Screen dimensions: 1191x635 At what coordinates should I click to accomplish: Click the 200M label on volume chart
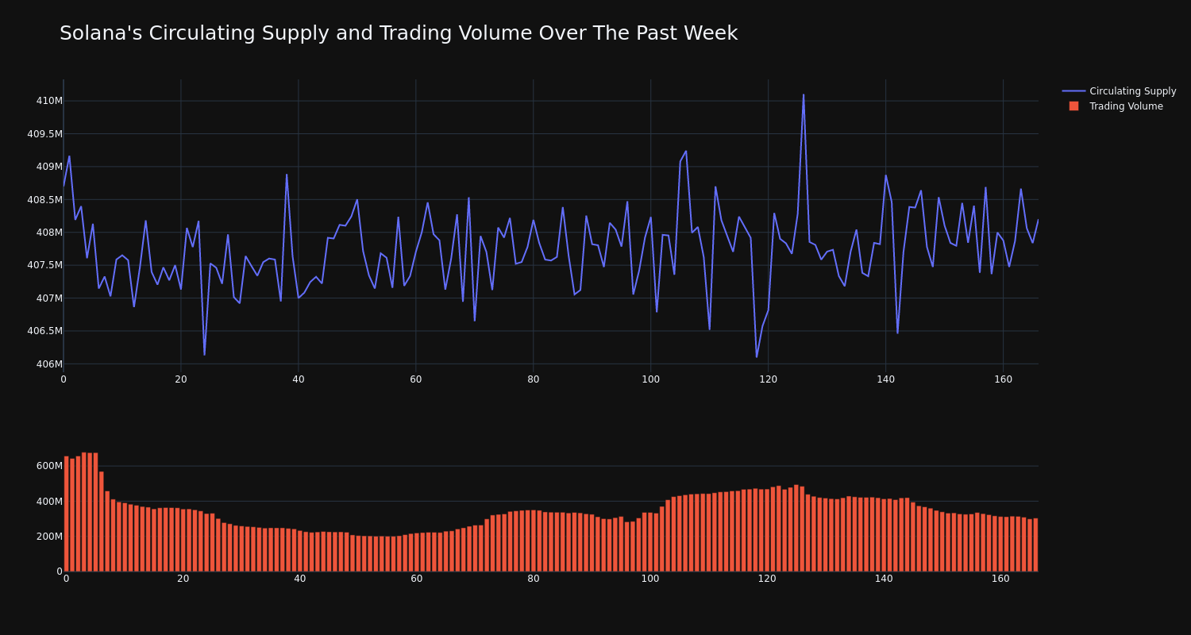click(x=49, y=537)
